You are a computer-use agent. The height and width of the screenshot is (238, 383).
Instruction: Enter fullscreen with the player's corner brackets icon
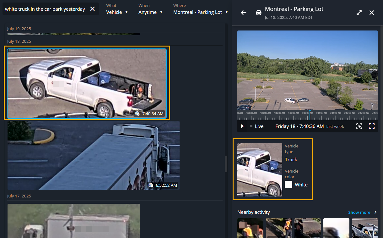[372, 126]
